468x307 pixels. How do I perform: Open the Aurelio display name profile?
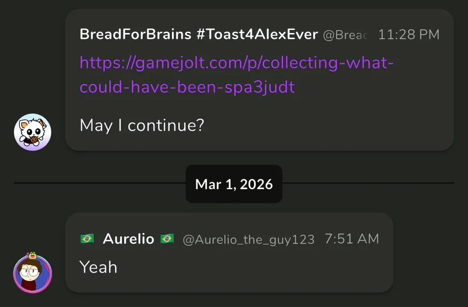(x=128, y=239)
